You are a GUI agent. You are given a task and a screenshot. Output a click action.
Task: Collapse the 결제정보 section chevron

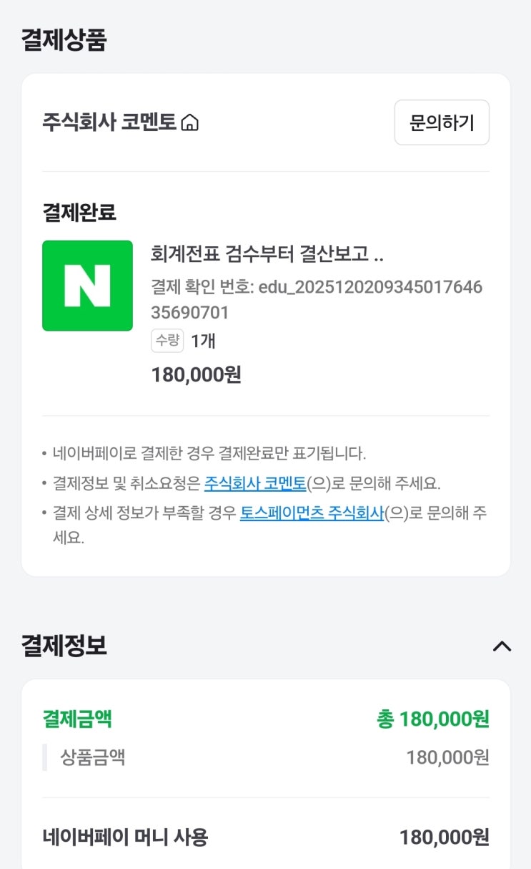pyautogui.click(x=502, y=646)
